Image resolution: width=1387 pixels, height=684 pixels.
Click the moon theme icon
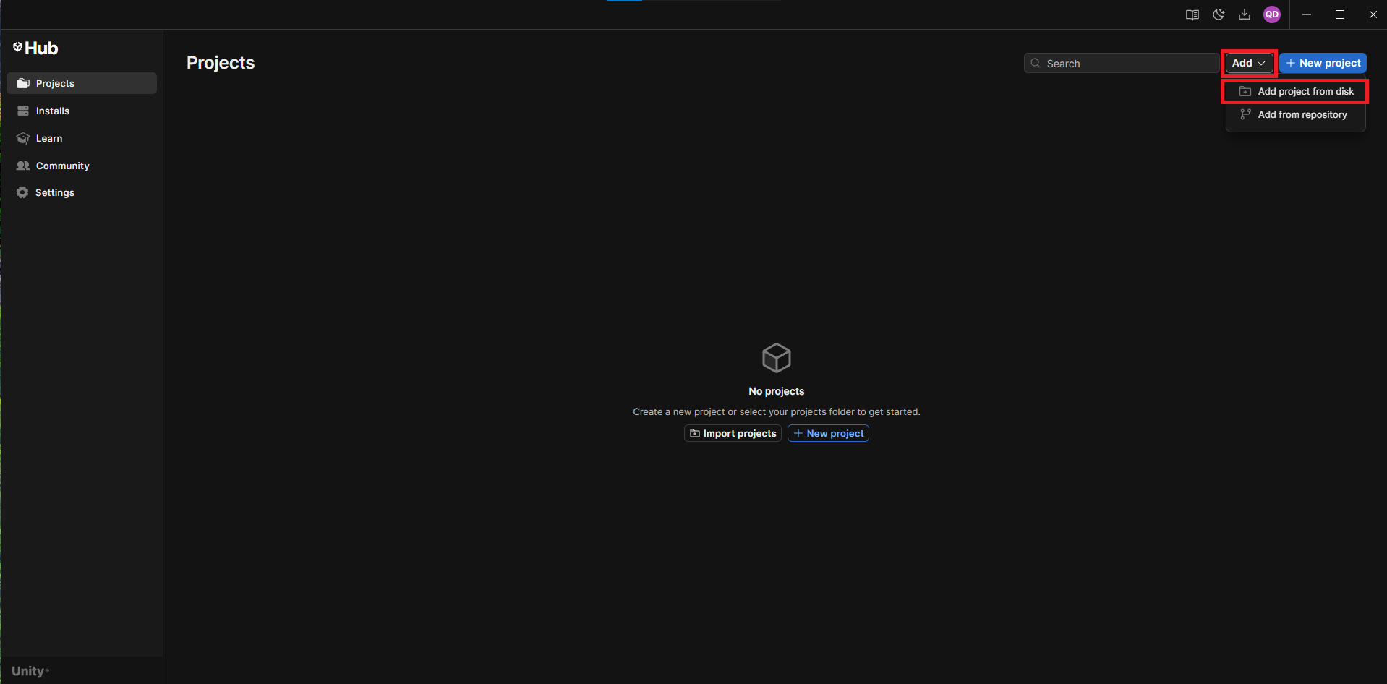coord(1219,14)
